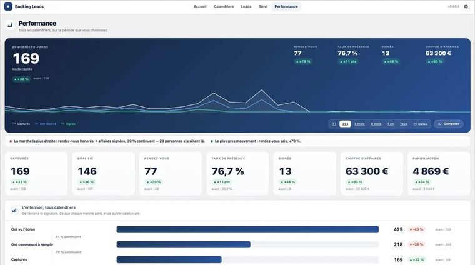Click the Panier moyen 4 869 € card
The image size is (475, 265).
pyautogui.click(x=439, y=174)
